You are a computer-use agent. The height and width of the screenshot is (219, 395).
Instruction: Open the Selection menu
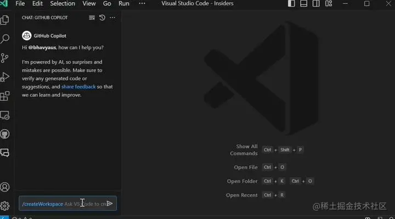[x=63, y=3]
